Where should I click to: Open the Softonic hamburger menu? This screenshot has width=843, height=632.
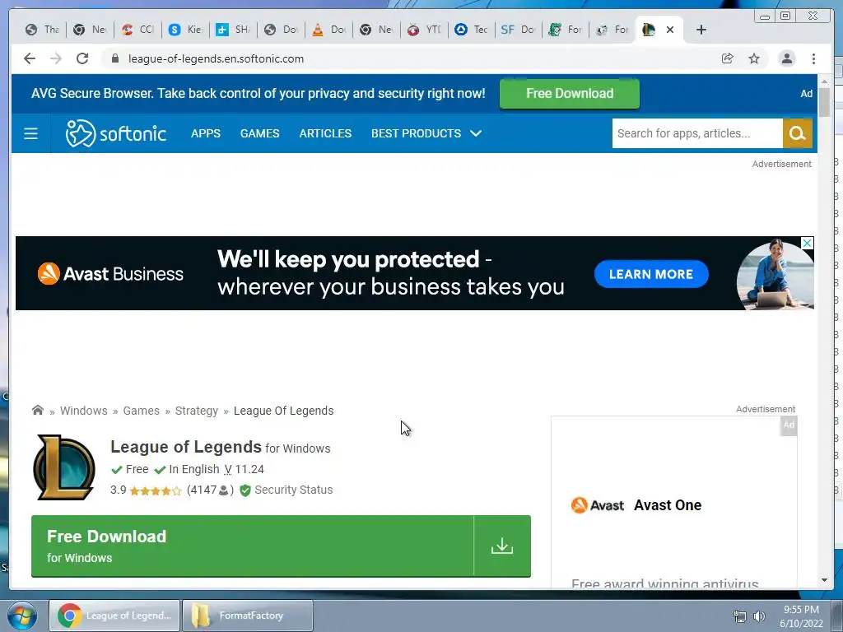[31, 133]
